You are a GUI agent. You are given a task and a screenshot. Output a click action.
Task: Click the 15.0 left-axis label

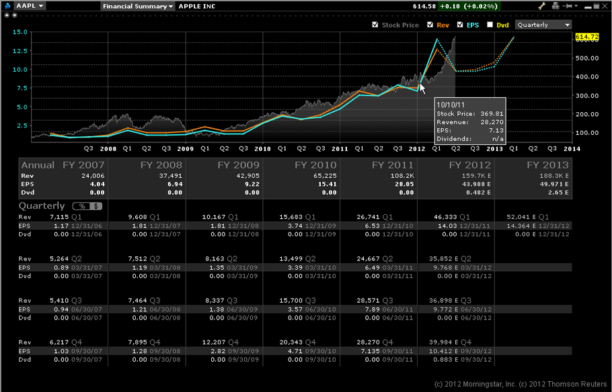pos(20,32)
